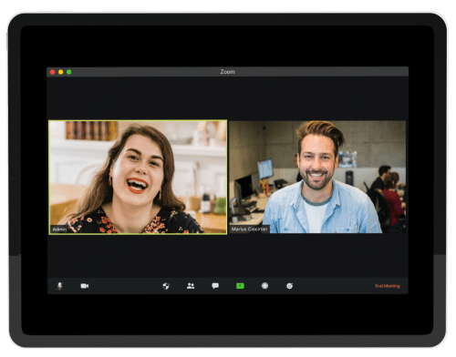Image resolution: width=456 pixels, height=357 pixels.
Task: Open the Reactions smiley icon
Action: [x=289, y=286]
